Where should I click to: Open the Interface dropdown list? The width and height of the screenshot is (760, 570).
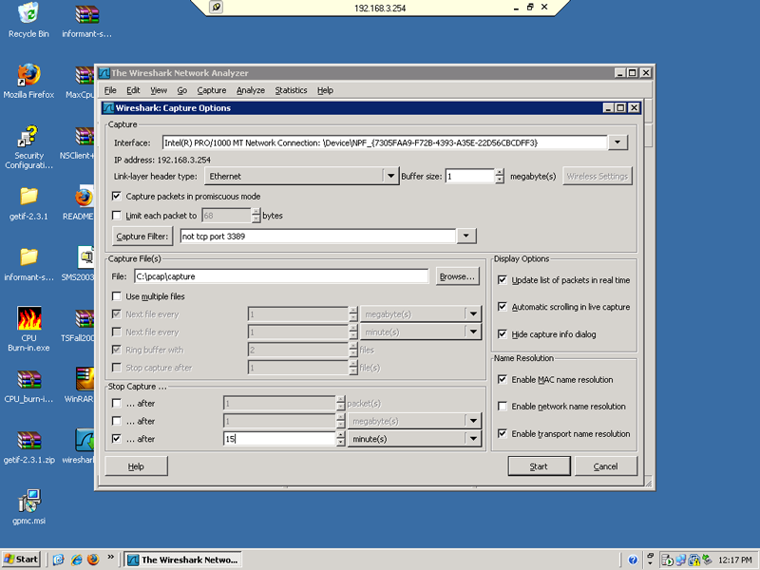pos(617,142)
